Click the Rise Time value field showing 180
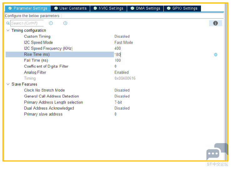This screenshot has height=169, width=231. [118, 55]
